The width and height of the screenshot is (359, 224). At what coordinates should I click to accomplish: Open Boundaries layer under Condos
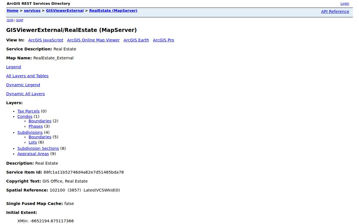(x=40, y=121)
